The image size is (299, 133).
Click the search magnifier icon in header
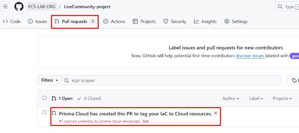click(280, 7)
